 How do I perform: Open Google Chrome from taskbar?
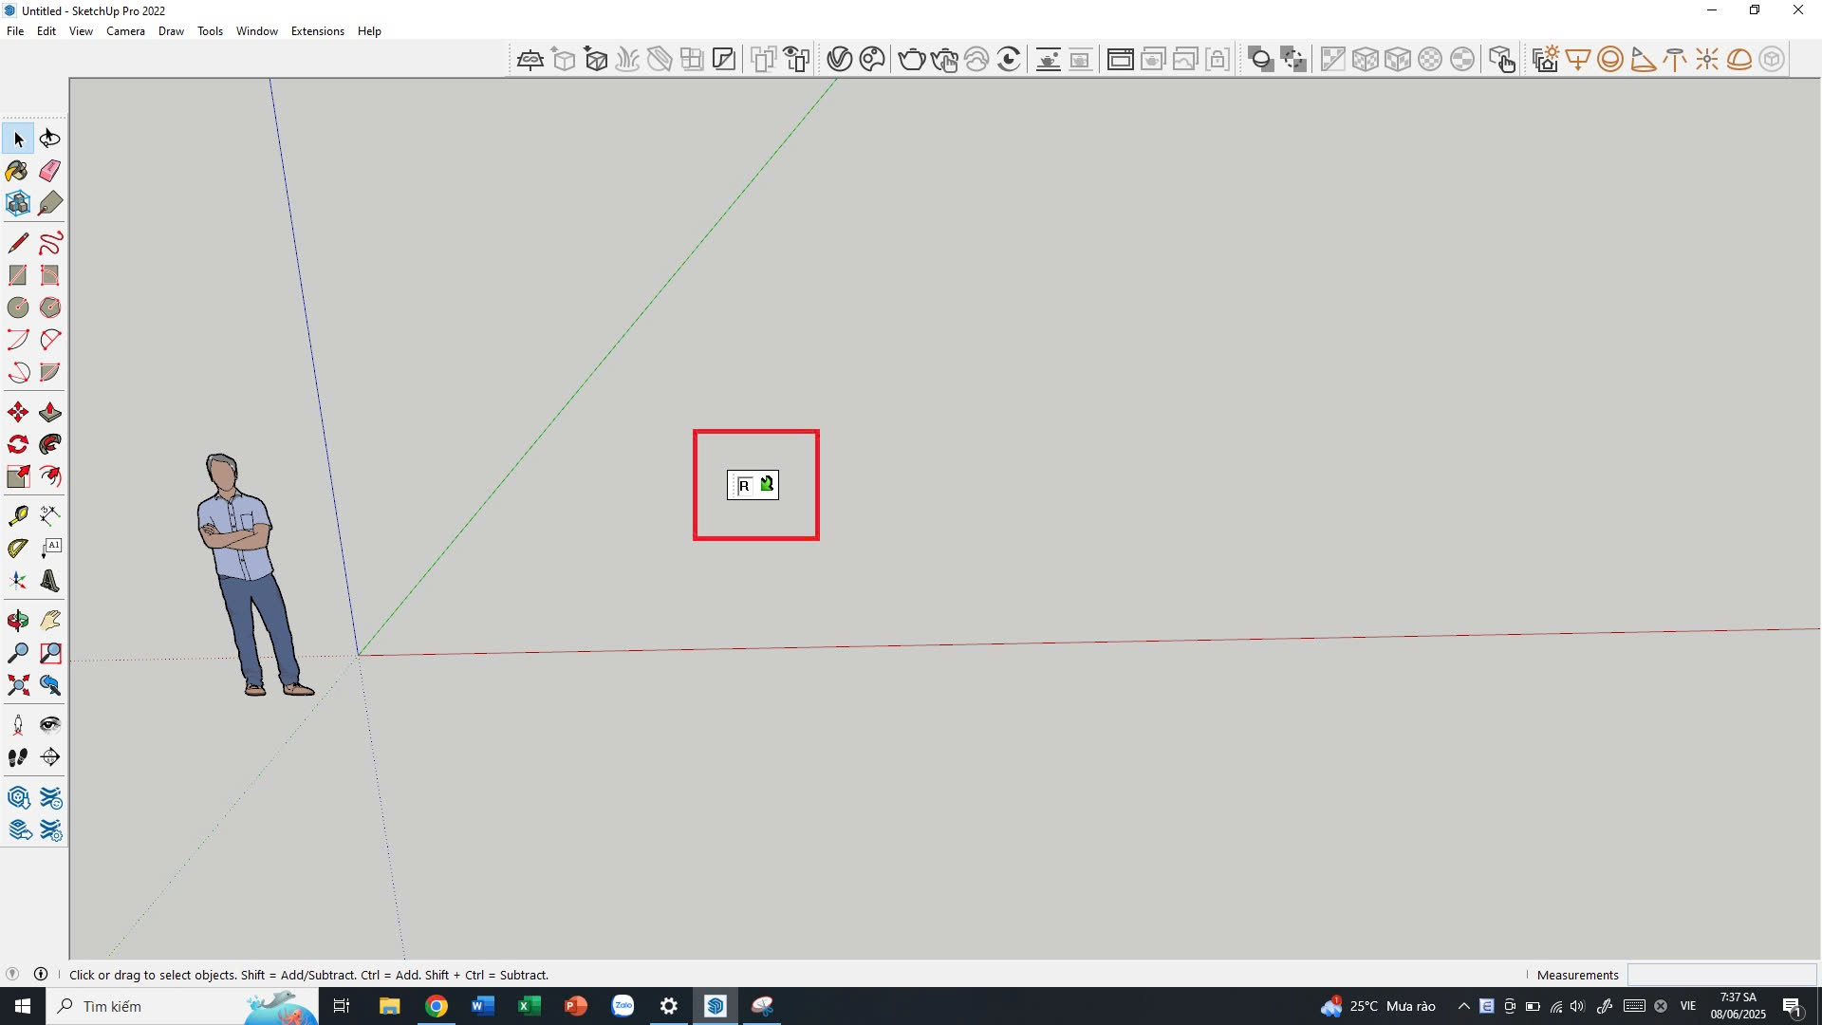(436, 1006)
